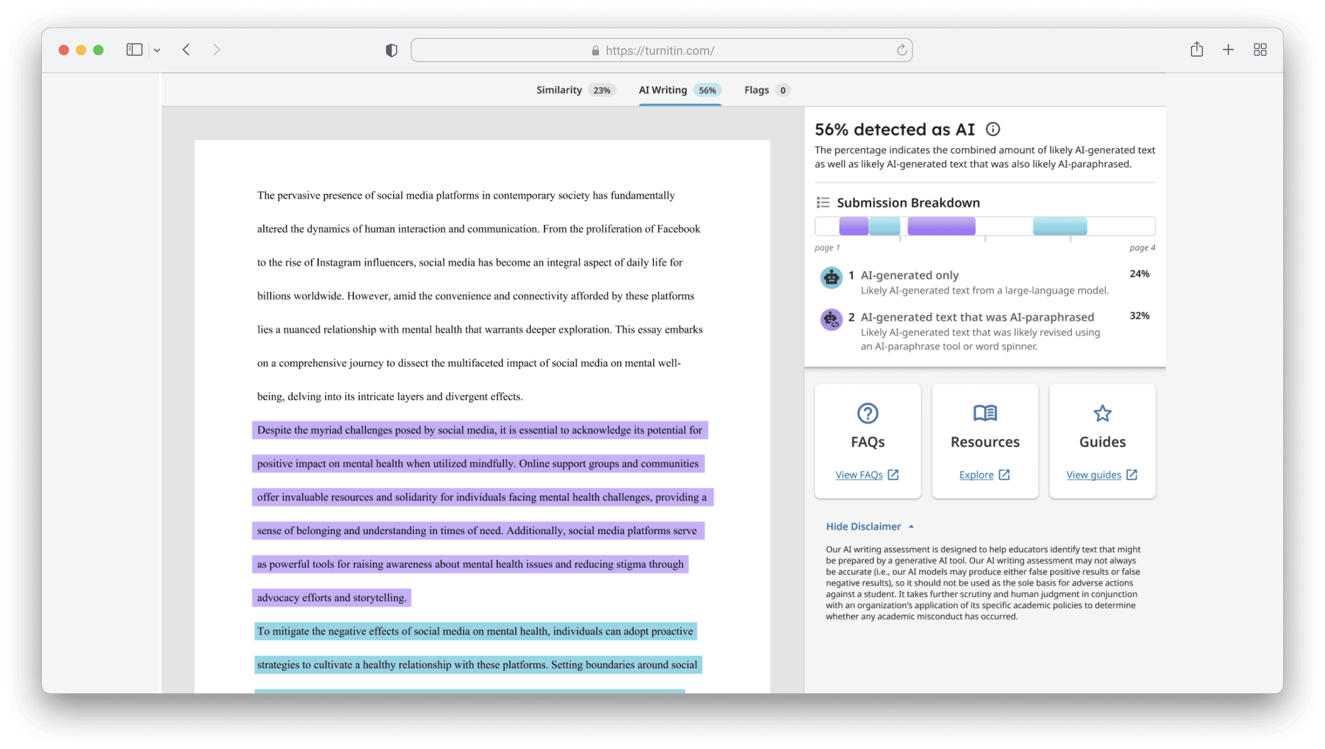Click the turnitin.com address bar
This screenshot has height=749, width=1325.
pyautogui.click(x=660, y=50)
